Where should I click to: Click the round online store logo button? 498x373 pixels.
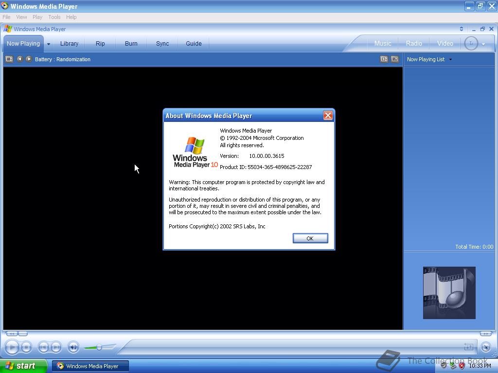tap(471, 43)
